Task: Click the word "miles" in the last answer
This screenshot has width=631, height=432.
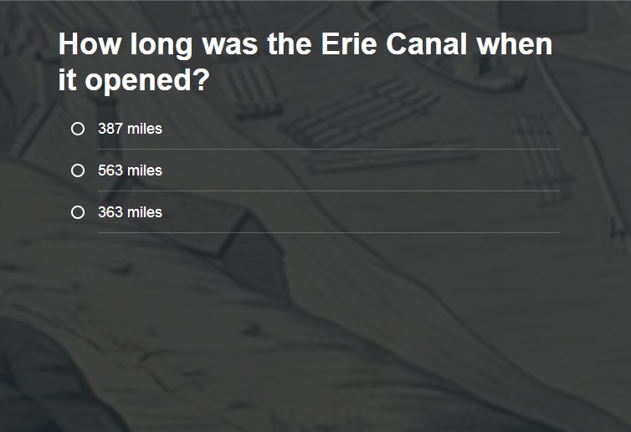Action: pyautogui.click(x=145, y=212)
